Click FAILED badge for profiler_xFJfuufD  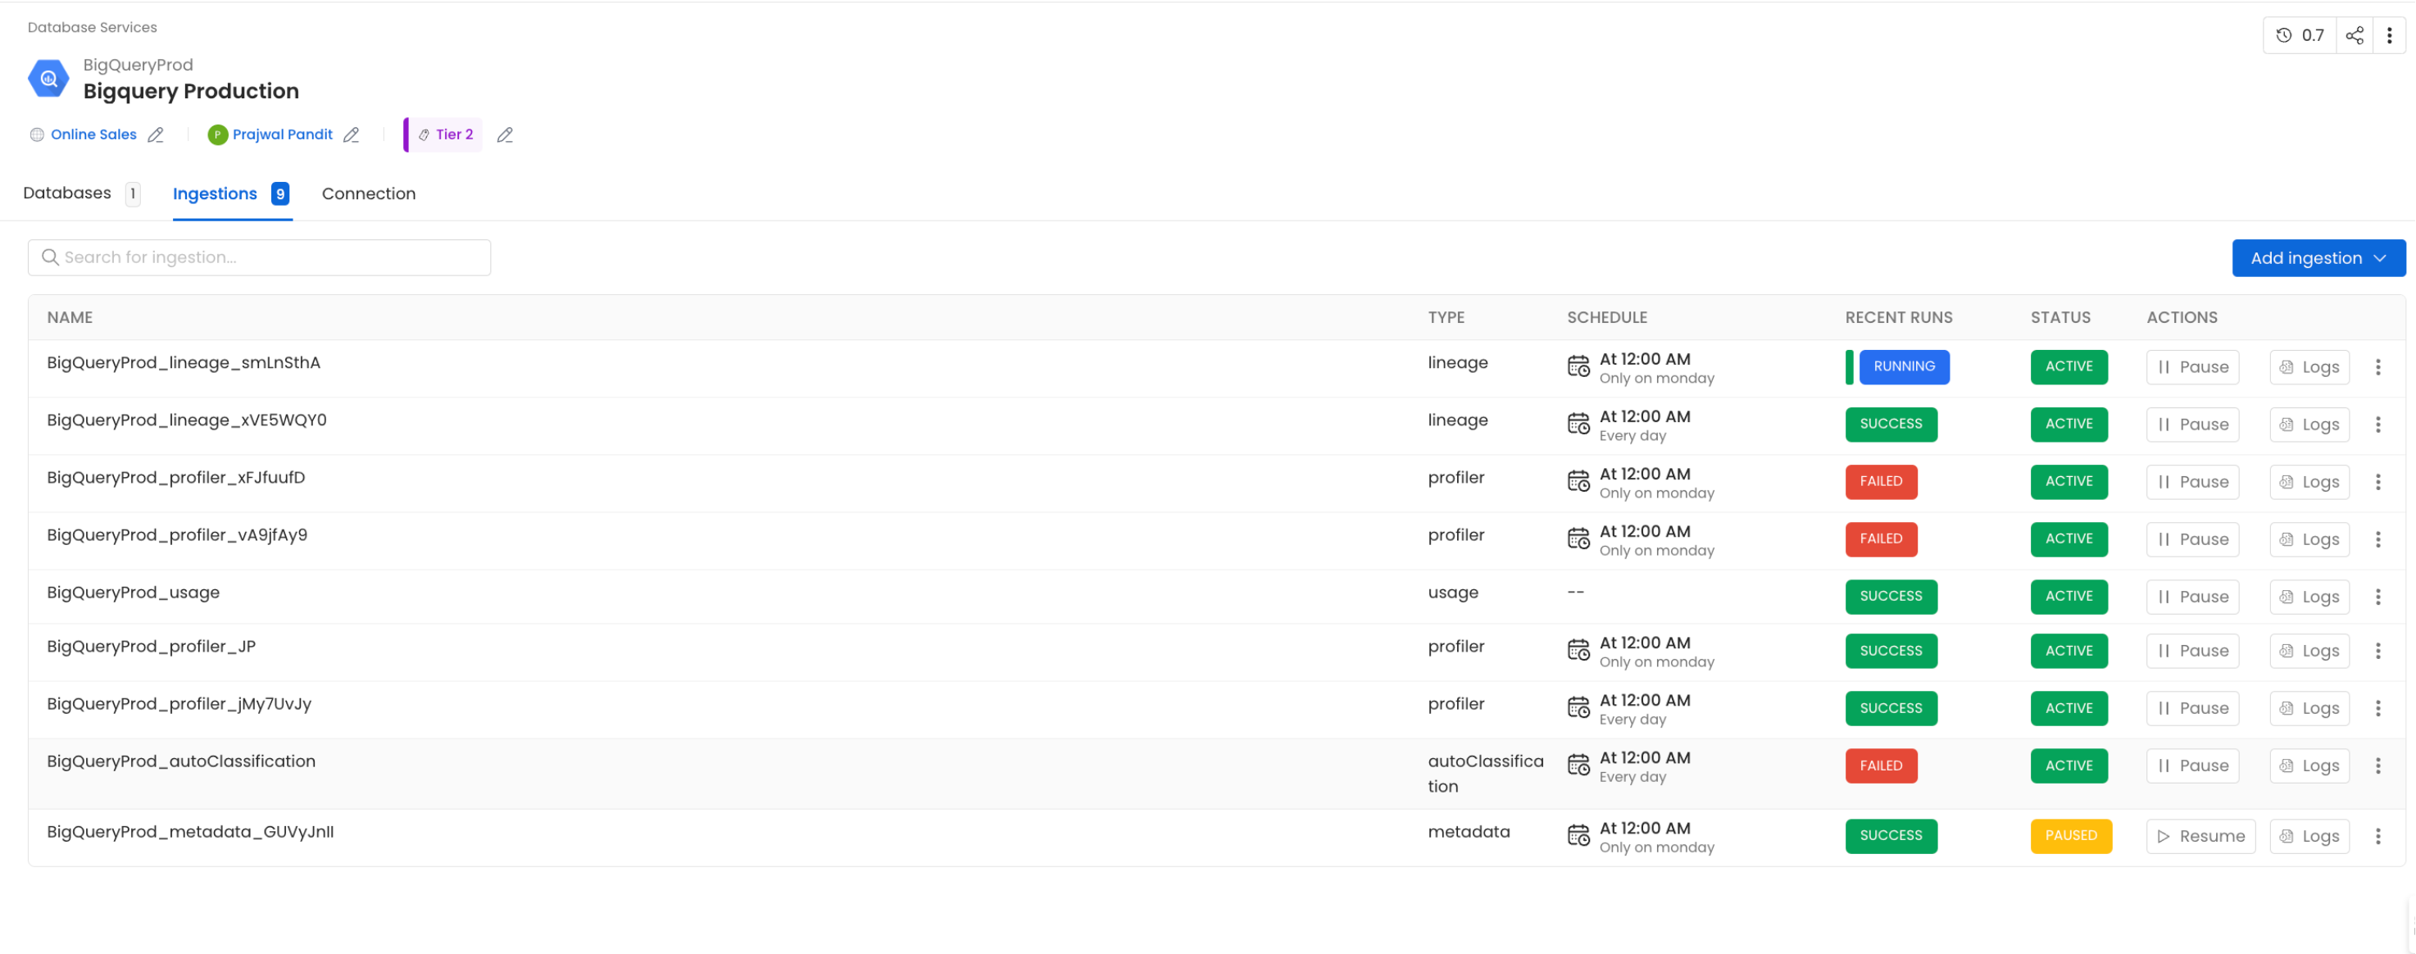point(1881,482)
